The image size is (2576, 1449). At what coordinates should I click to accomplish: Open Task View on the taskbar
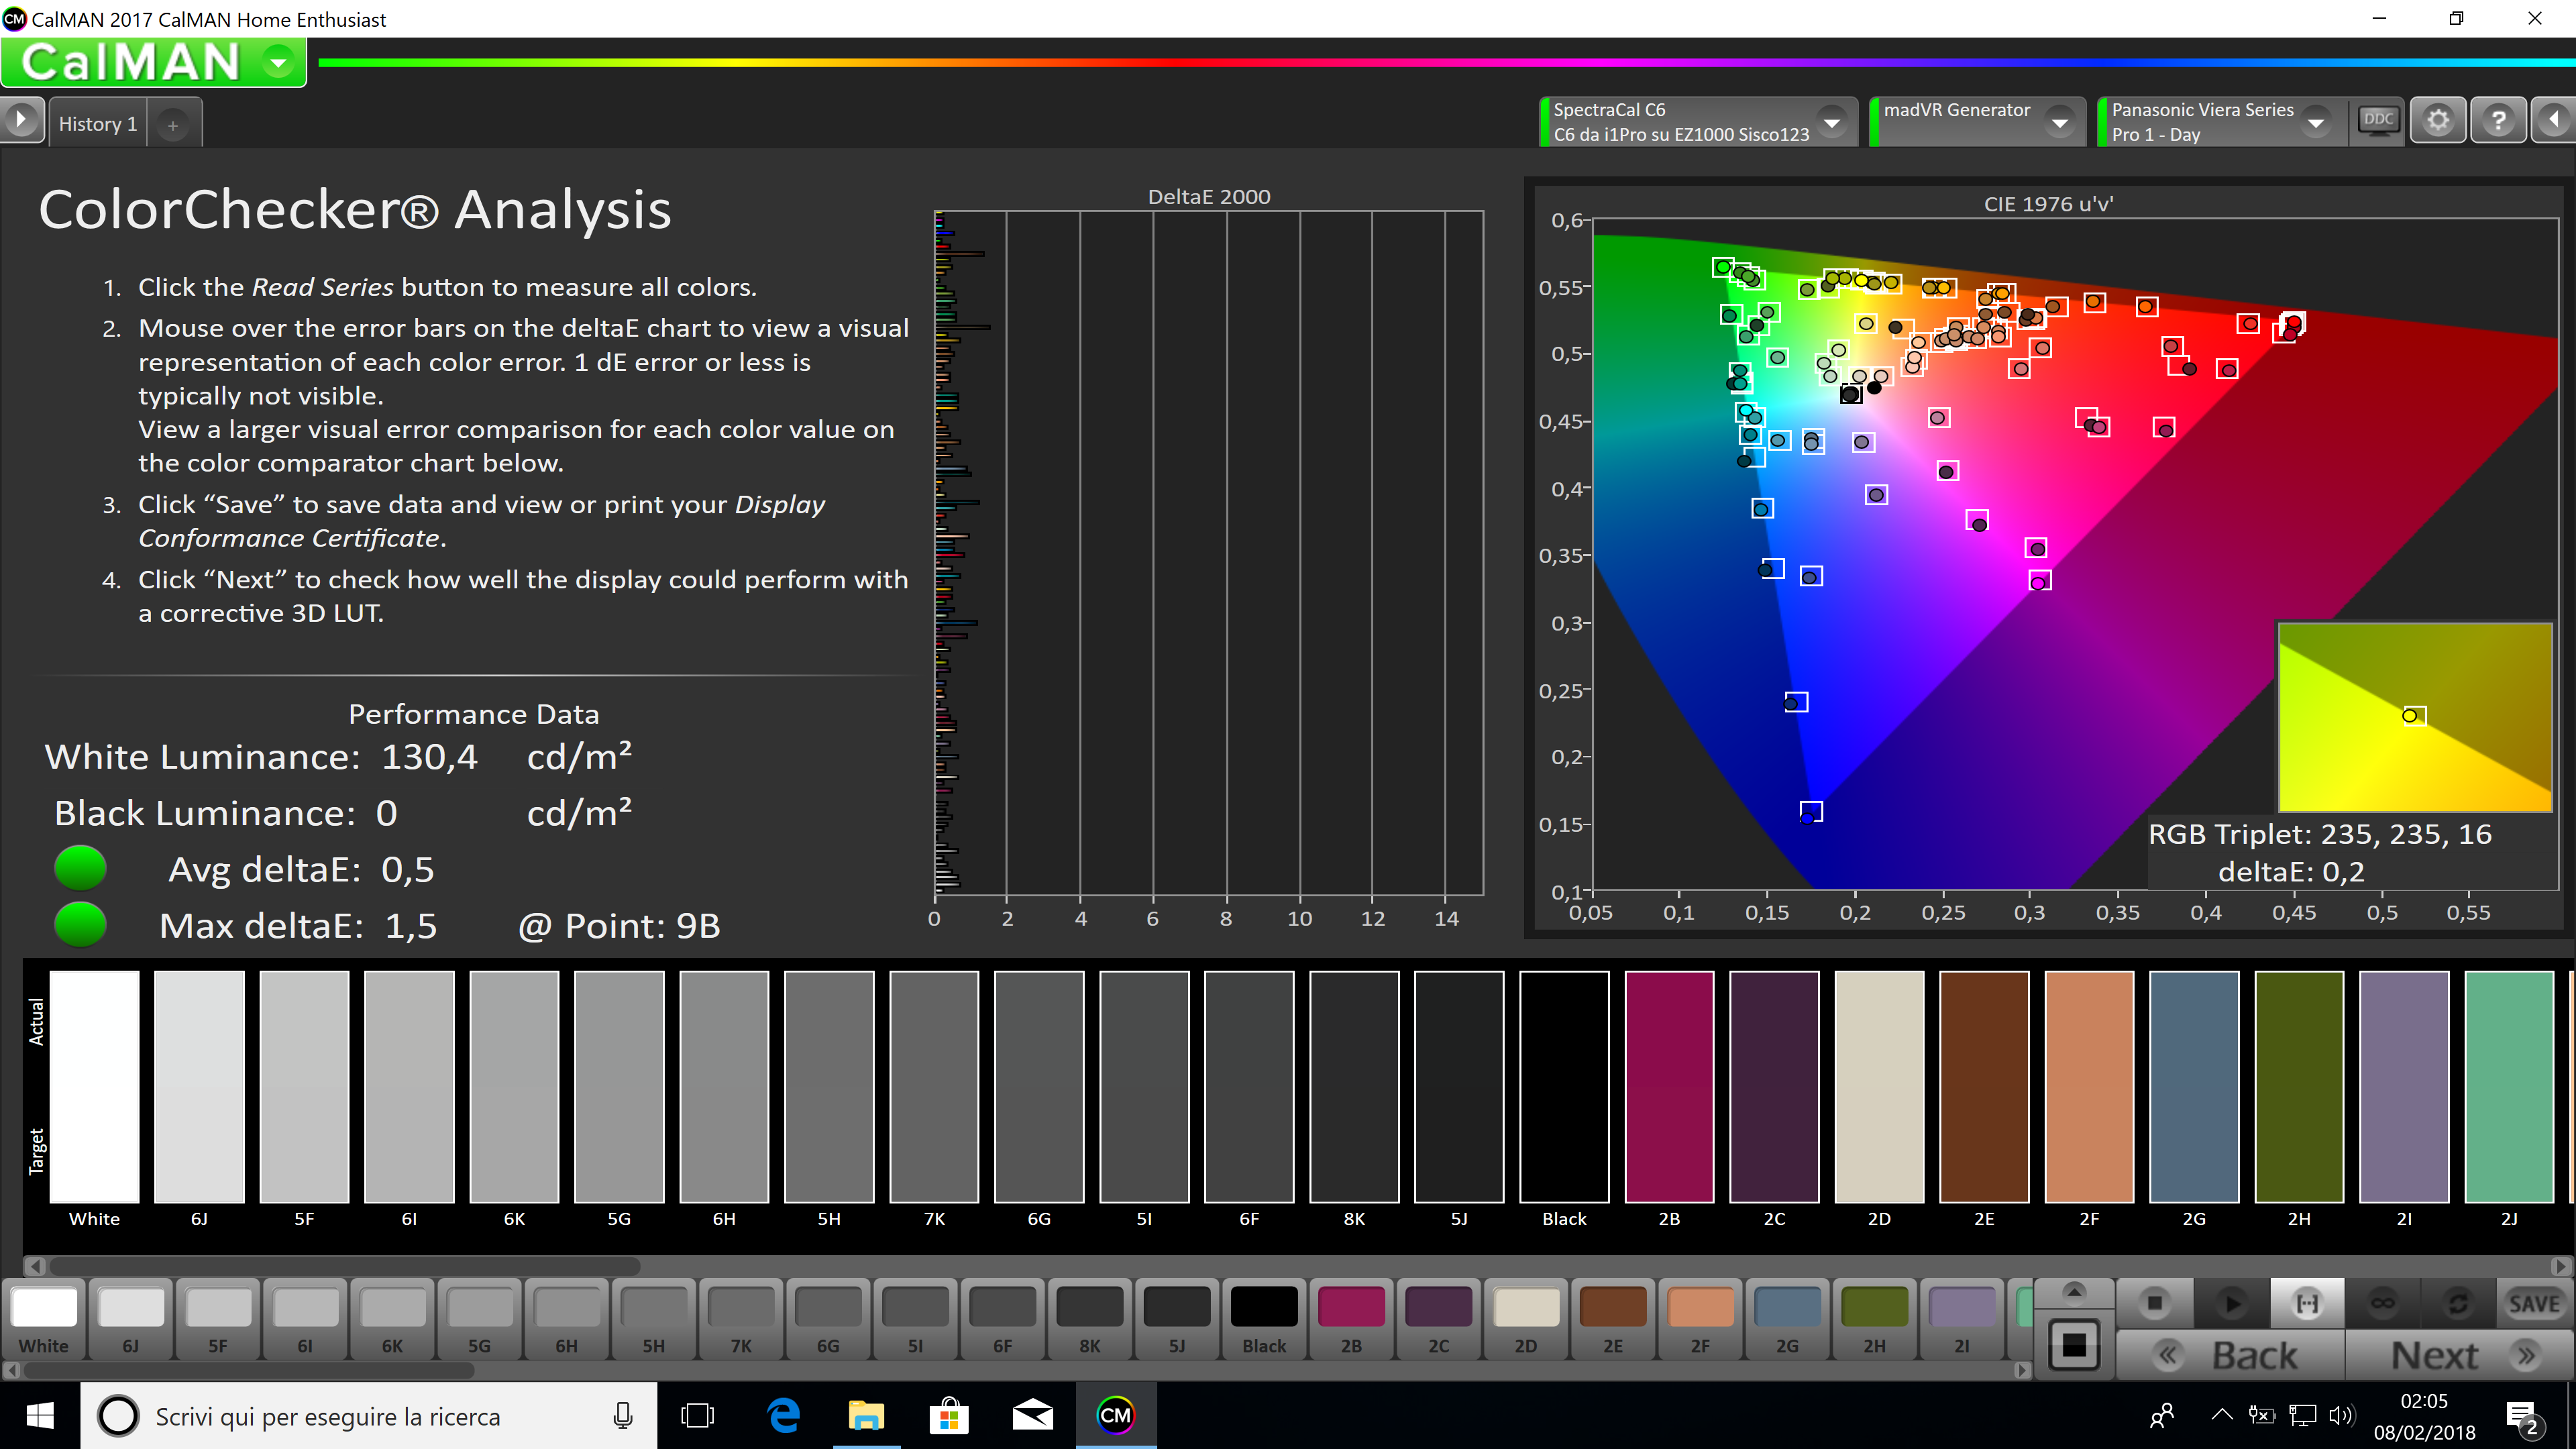pyautogui.click(x=697, y=1415)
